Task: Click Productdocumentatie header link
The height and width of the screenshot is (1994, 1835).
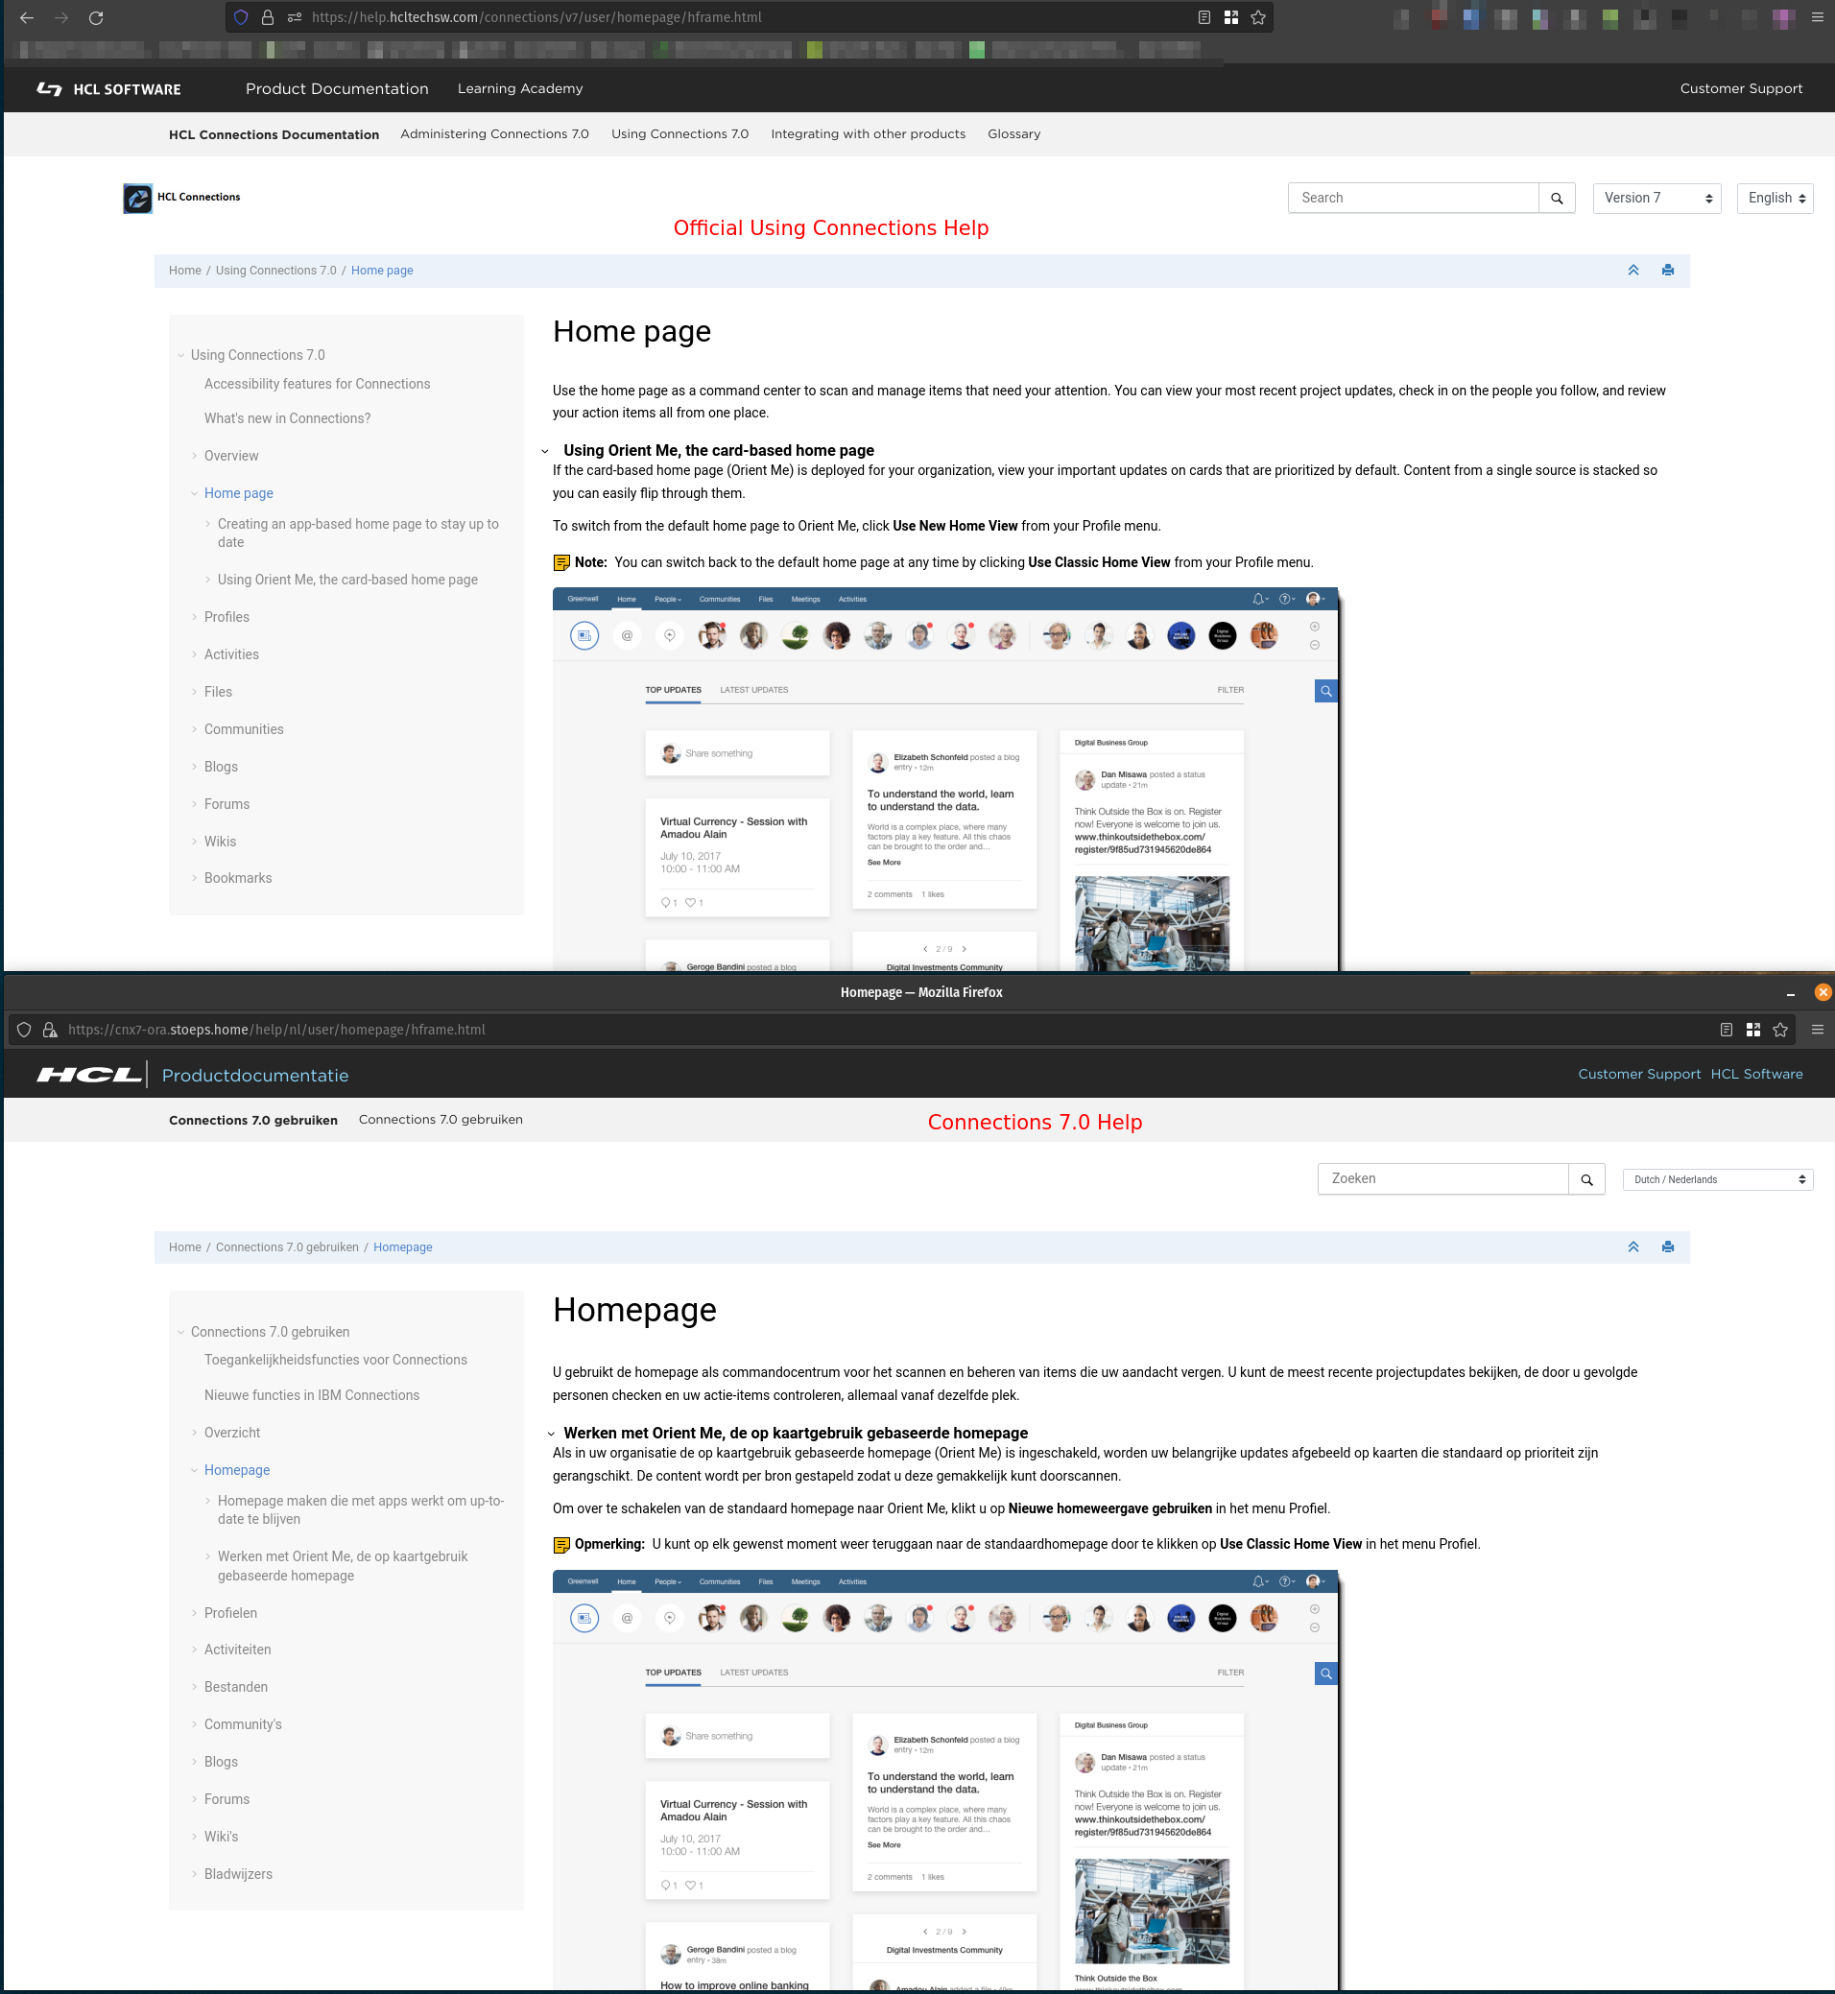Action: coord(255,1076)
